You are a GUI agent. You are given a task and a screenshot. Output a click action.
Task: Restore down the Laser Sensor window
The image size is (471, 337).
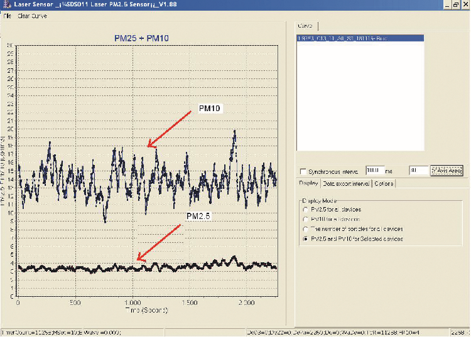(x=455, y=4)
